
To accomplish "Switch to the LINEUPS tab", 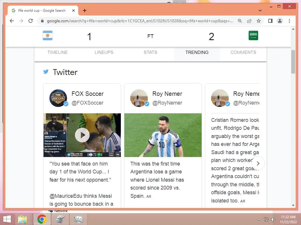I will coord(104,52).
